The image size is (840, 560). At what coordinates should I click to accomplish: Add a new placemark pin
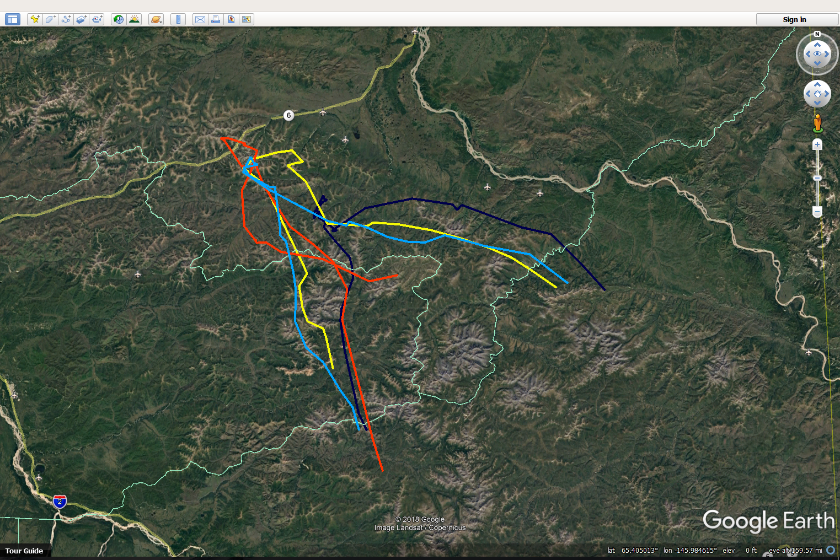[x=35, y=19]
